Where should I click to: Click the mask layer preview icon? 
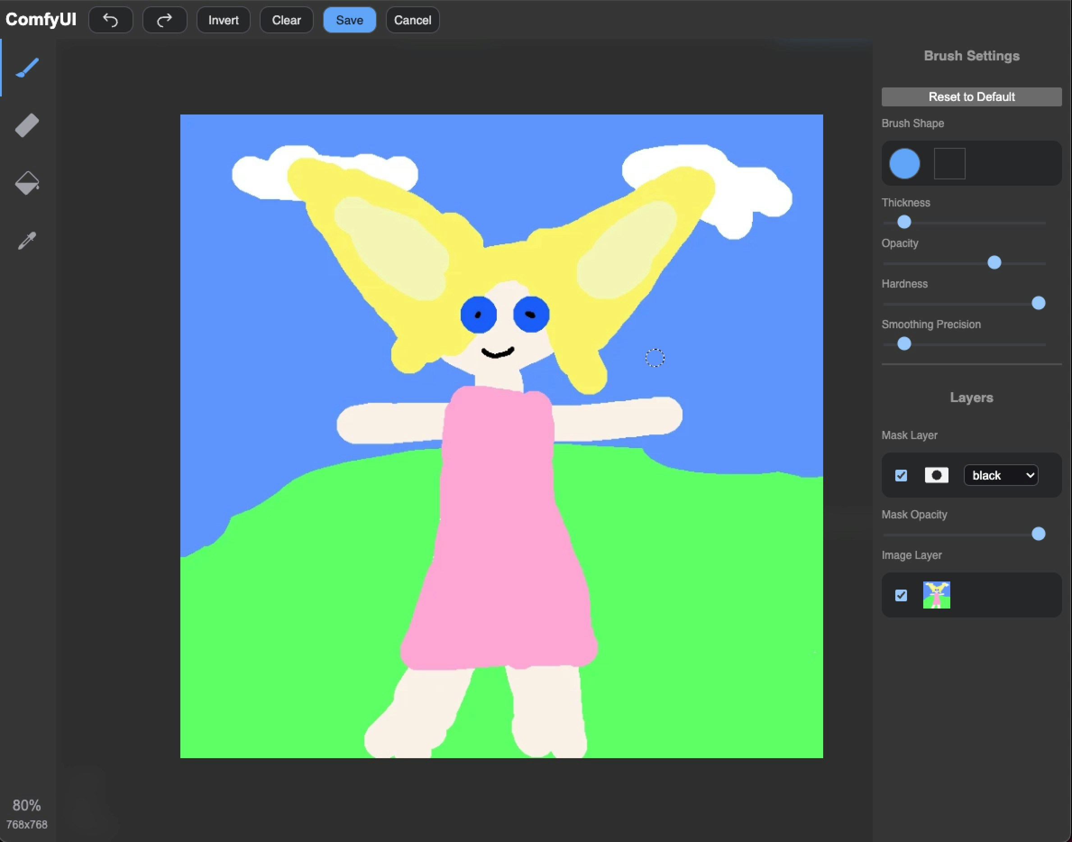936,475
